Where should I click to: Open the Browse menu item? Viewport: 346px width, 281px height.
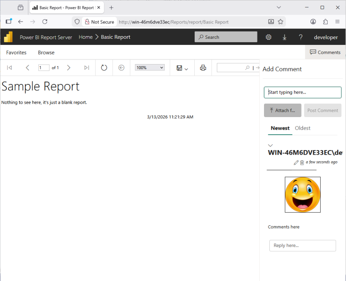coord(46,53)
